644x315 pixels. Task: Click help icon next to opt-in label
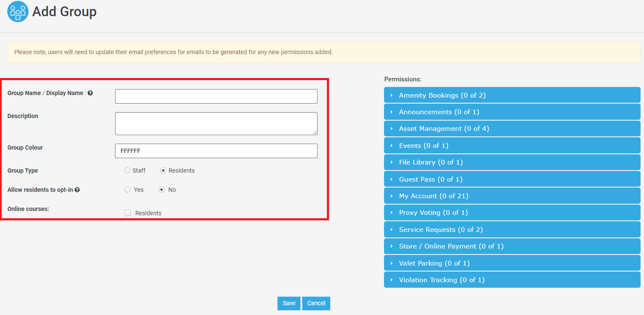pos(77,190)
